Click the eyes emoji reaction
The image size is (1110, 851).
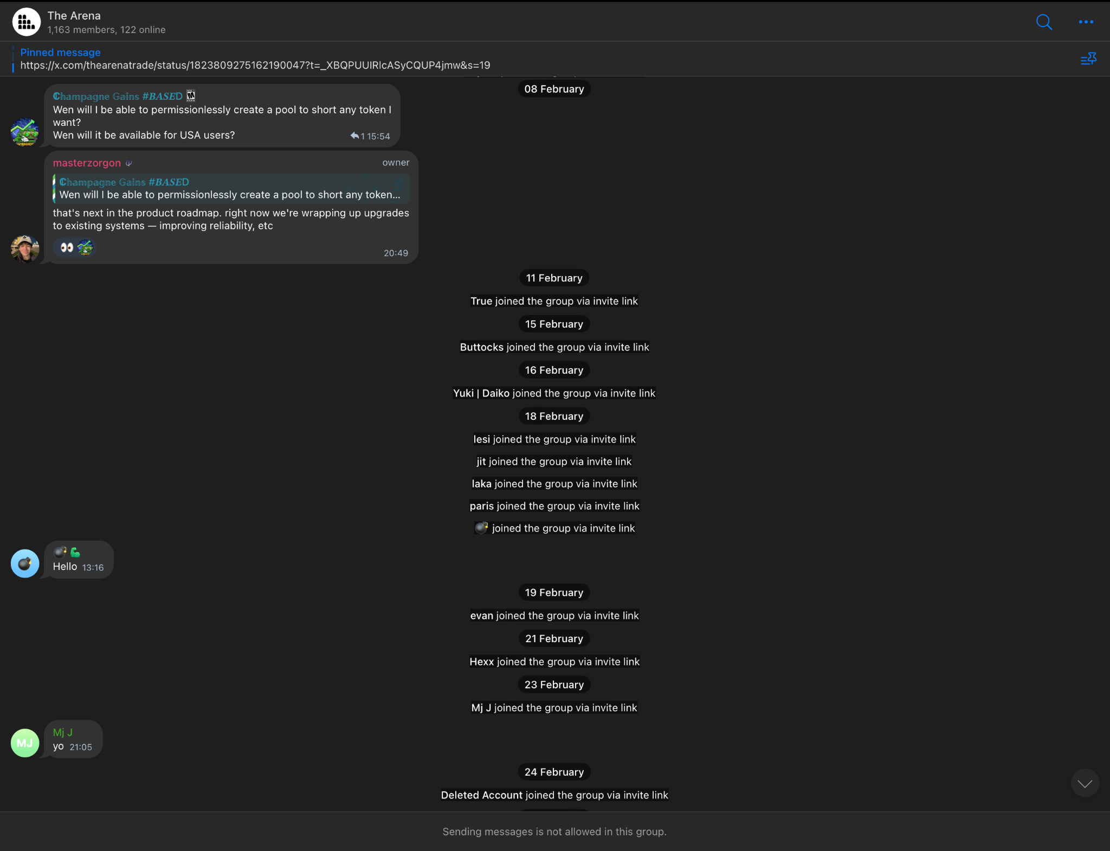pos(67,248)
